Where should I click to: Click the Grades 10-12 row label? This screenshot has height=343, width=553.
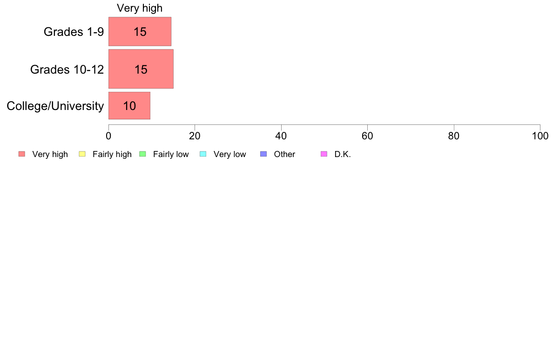[x=67, y=69]
